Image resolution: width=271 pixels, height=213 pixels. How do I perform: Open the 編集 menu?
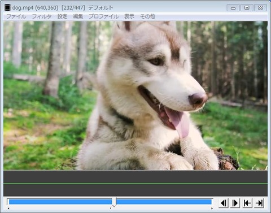(78, 16)
